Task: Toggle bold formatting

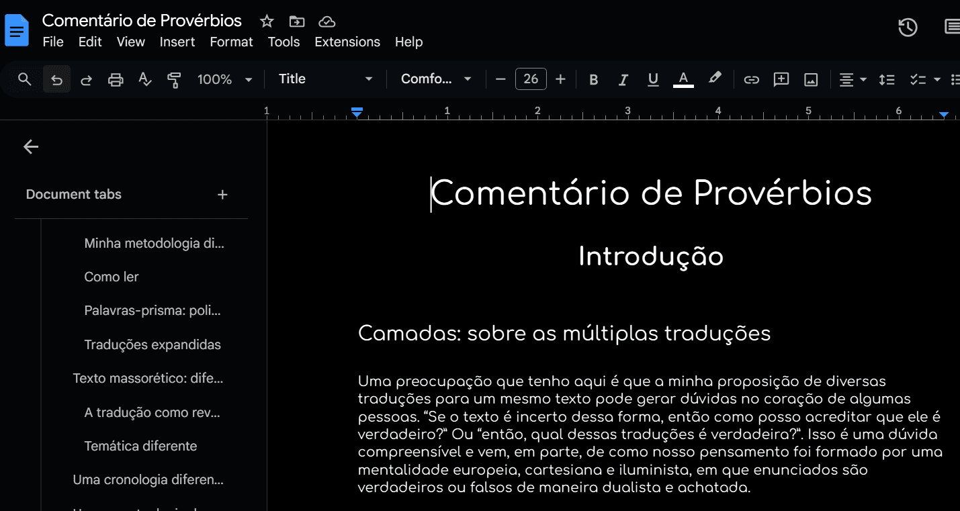Action: click(593, 80)
